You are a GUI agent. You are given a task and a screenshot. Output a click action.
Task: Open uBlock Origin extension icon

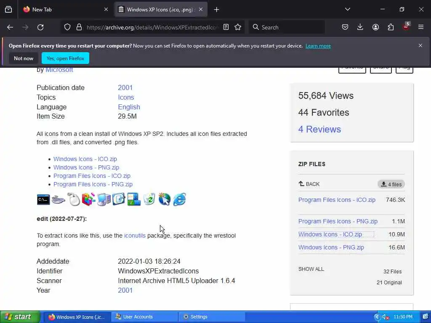click(x=406, y=26)
